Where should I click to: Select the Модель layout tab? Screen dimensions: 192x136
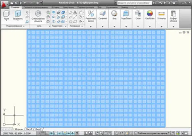pyautogui.click(x=19, y=129)
